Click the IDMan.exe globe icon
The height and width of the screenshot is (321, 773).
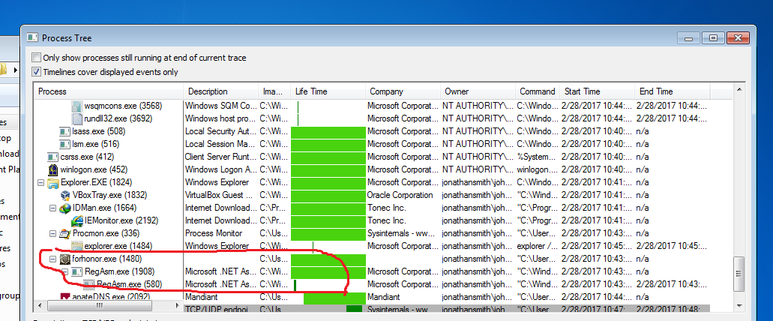64,208
